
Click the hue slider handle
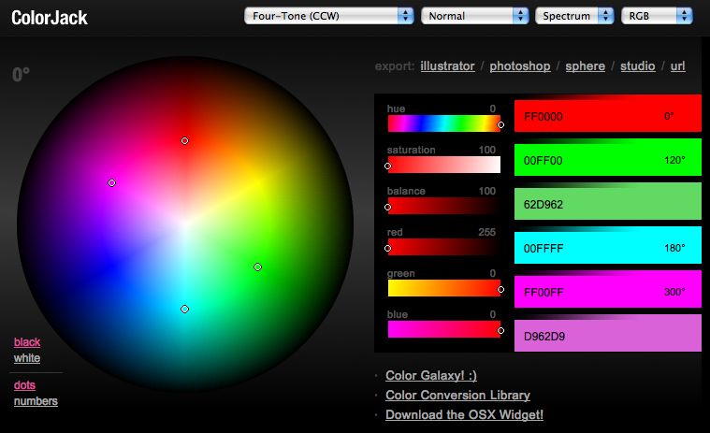(500, 124)
